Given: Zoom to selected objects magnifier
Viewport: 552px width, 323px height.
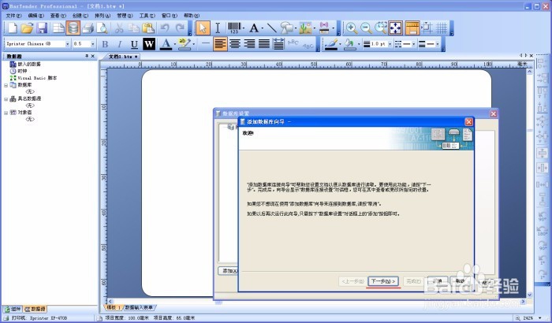Looking at the screenshot, I should [x=381, y=28].
